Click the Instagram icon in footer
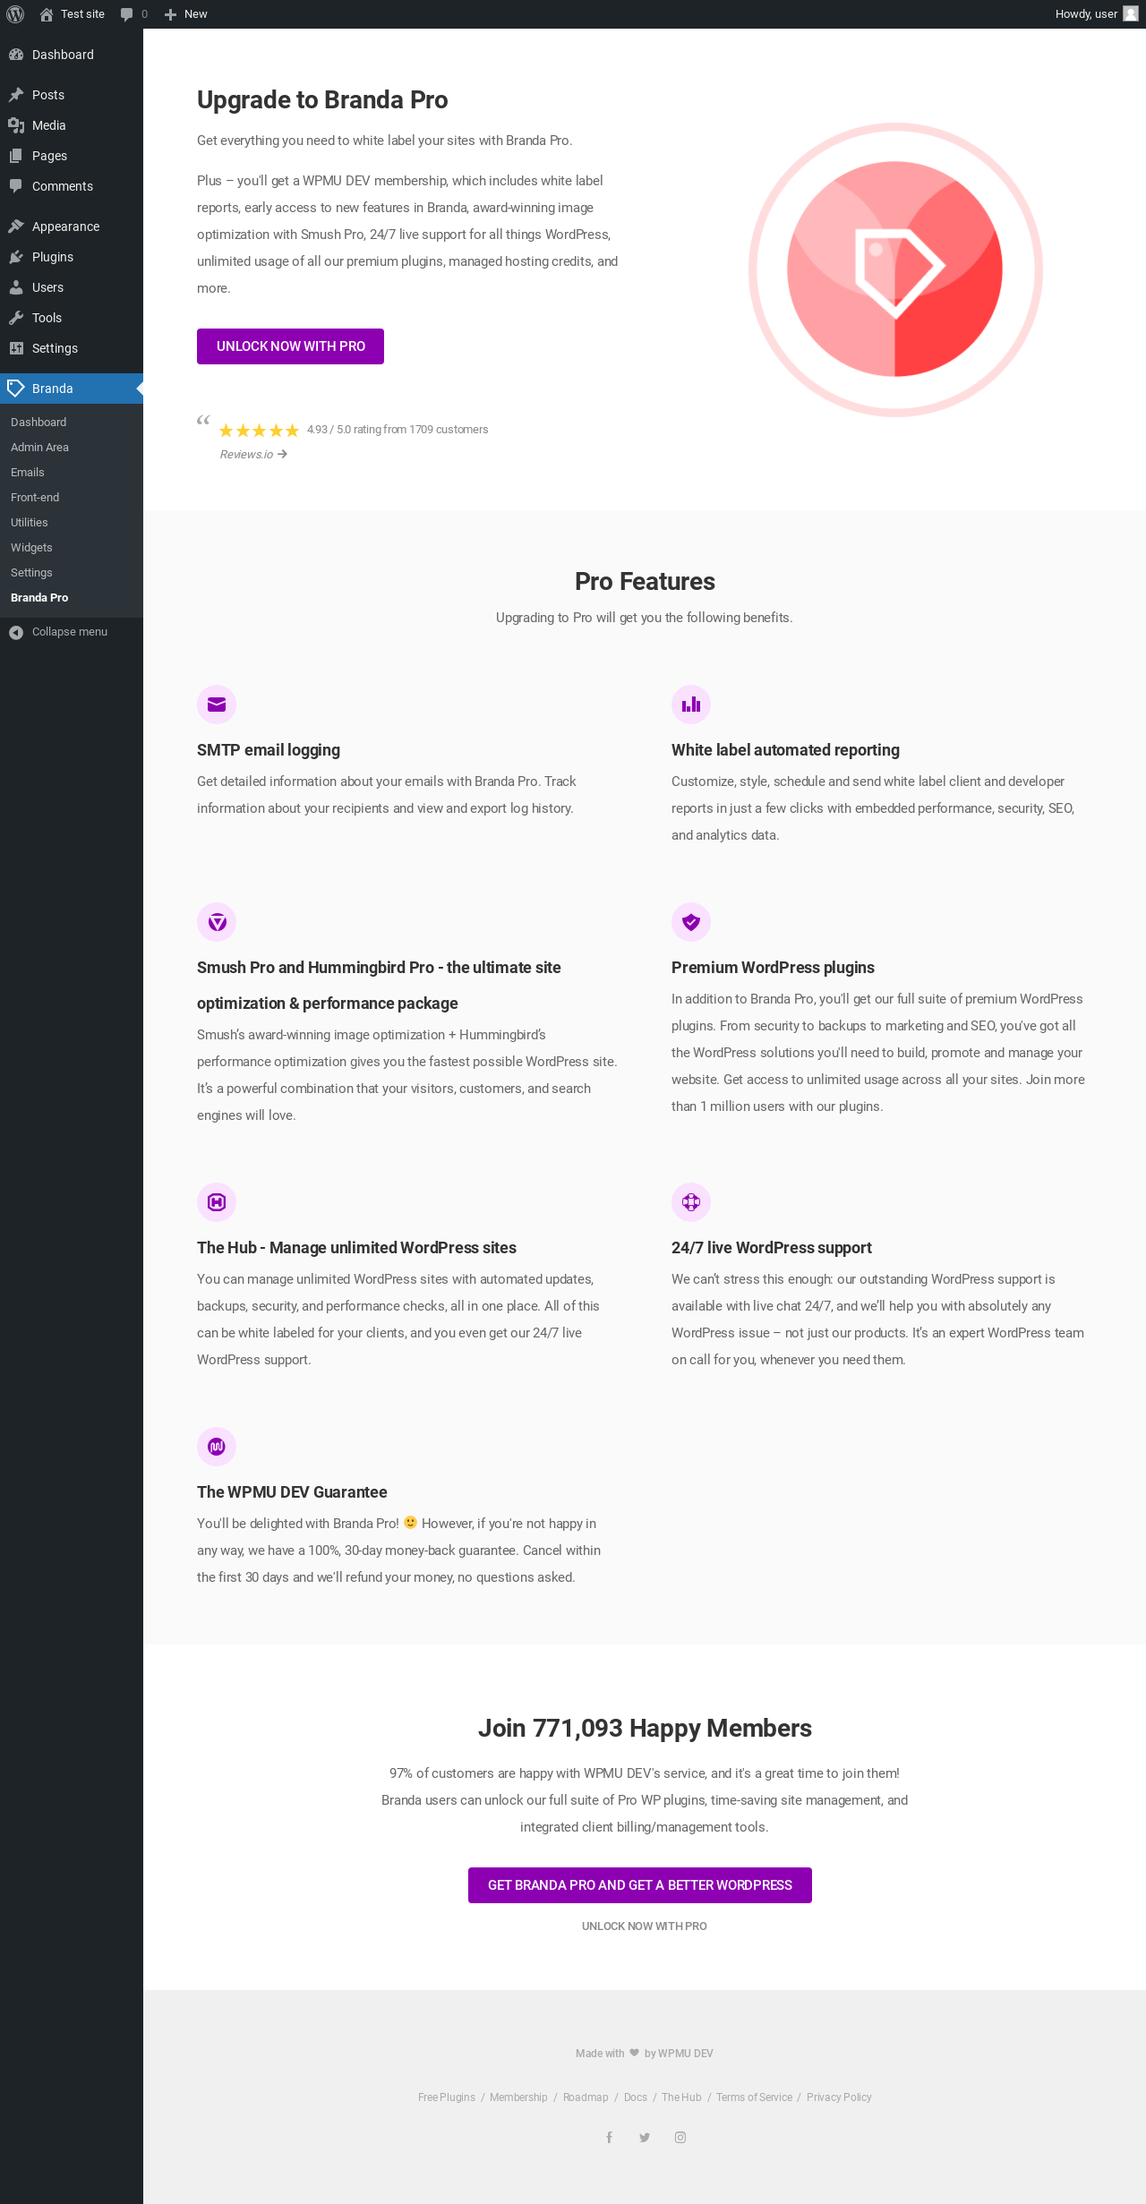 (680, 2137)
